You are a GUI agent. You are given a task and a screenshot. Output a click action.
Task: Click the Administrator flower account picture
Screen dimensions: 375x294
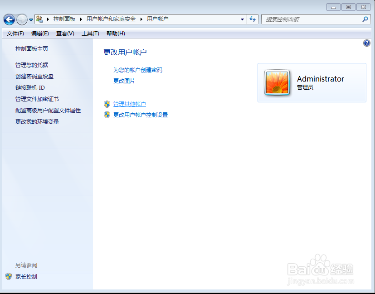(277, 82)
